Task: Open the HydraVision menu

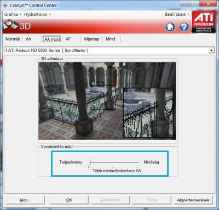Action: pos(37,14)
